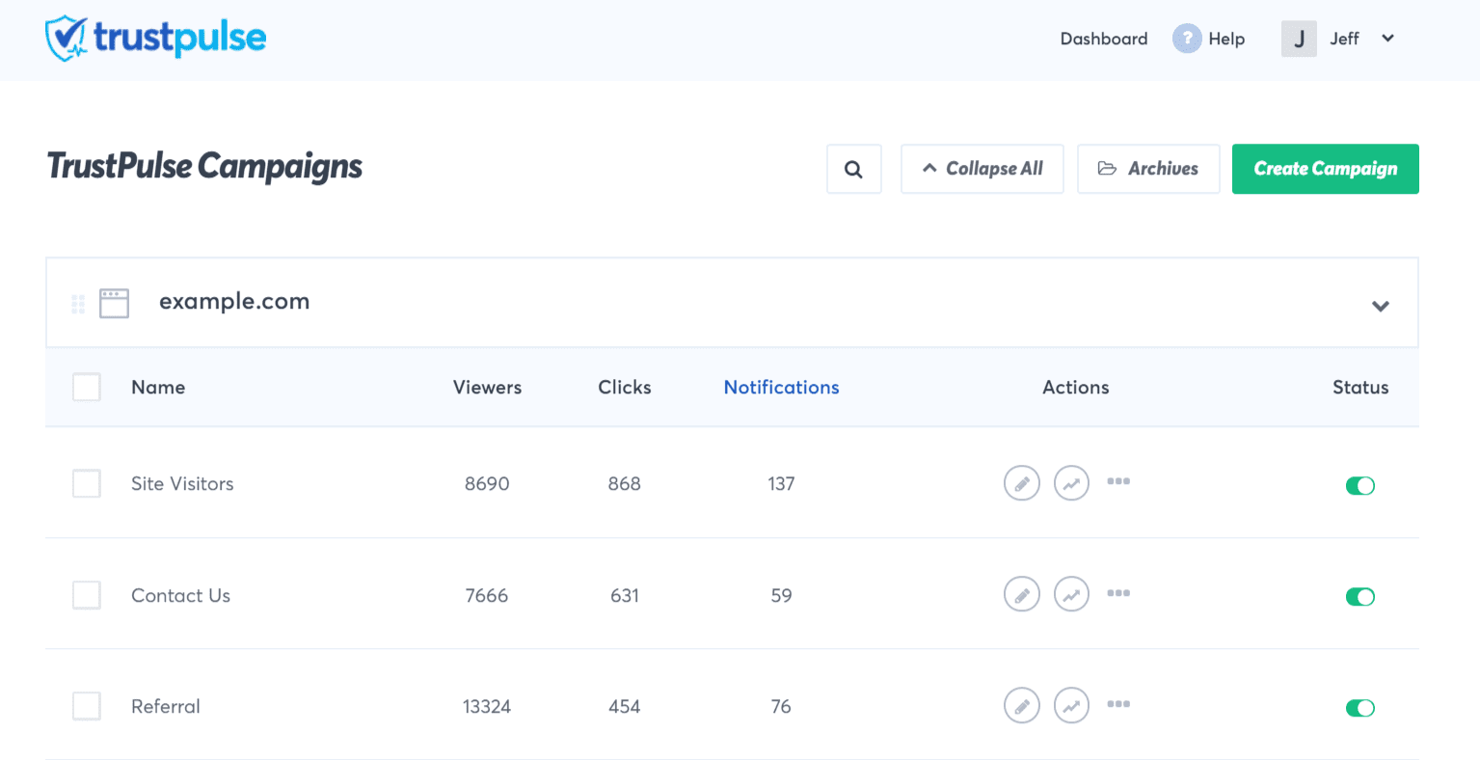Image resolution: width=1480 pixels, height=760 pixels.
Task: Click the example.com site title
Action: pos(234,301)
